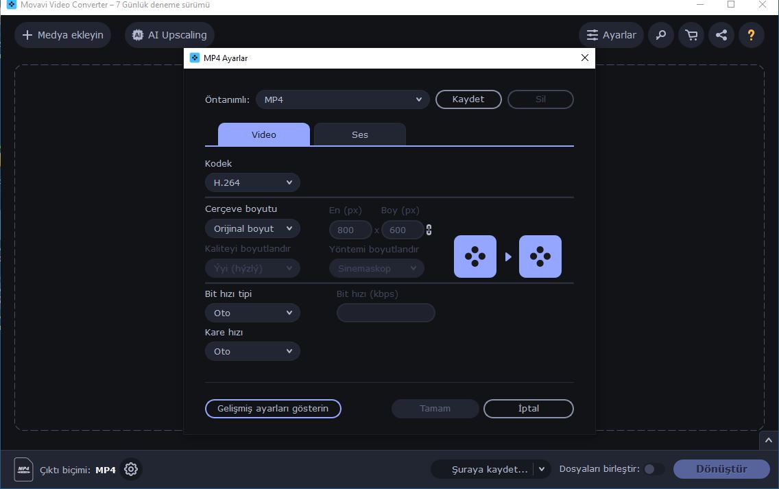Open the Kodek H.264 dropdown
The width and height of the screenshot is (779, 489).
[252, 182]
